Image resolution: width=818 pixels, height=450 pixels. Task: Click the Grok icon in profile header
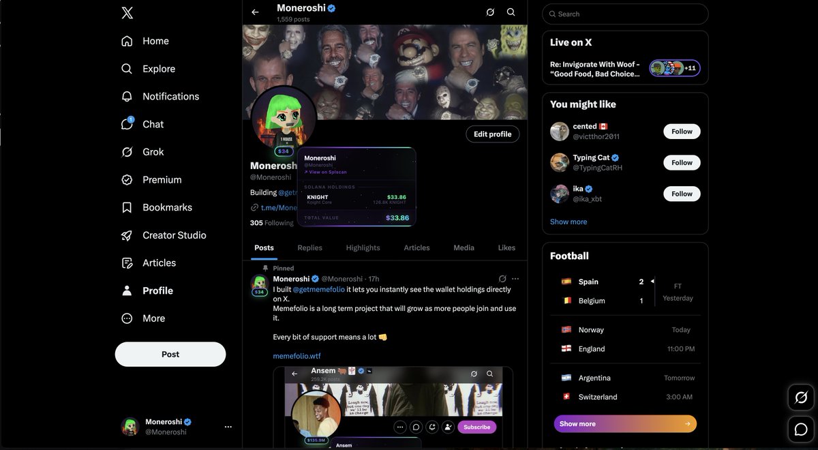click(x=489, y=12)
